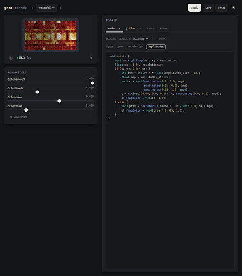Click the dither.scale value 2.000
Image resolution: width=242 pixels, height=276 pixels.
point(90,105)
